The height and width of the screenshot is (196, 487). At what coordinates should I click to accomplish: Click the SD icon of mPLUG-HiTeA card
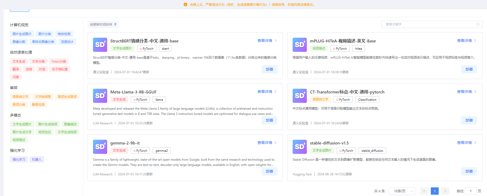(x=300, y=45)
